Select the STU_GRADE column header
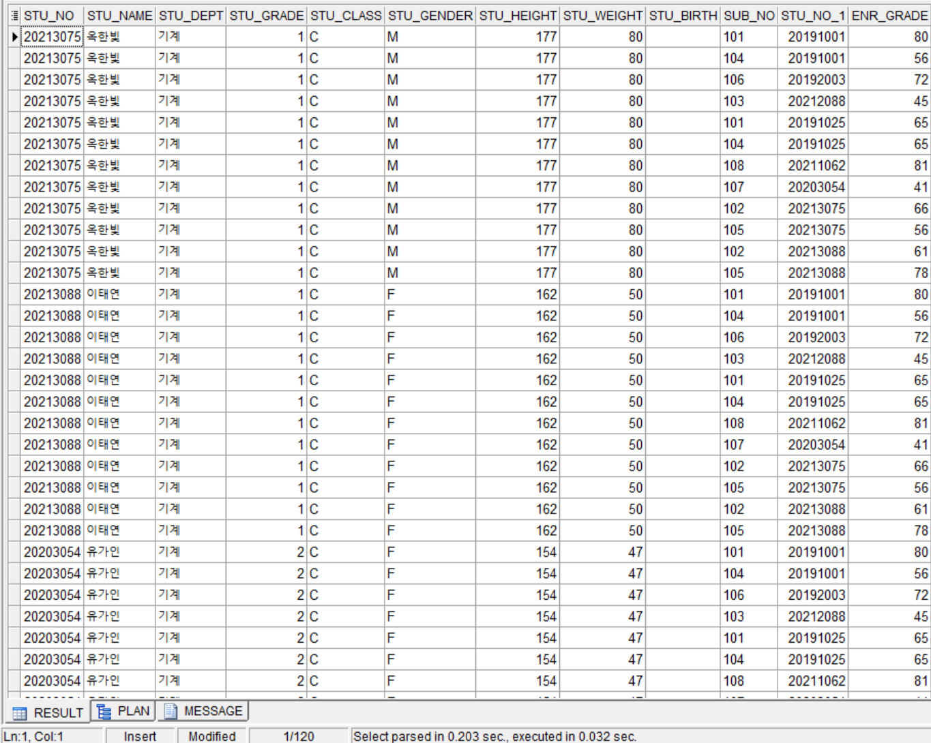Screen dimensions: 931x743 pos(266,15)
